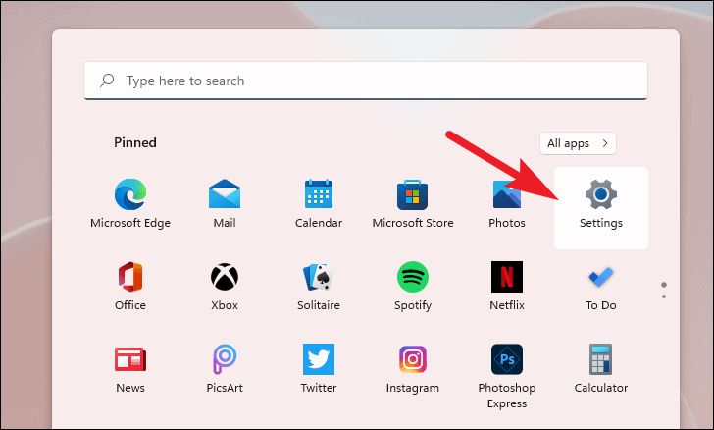Screen dimensions: 714x430
Task: Open the Twitter app
Action: pyautogui.click(x=319, y=369)
